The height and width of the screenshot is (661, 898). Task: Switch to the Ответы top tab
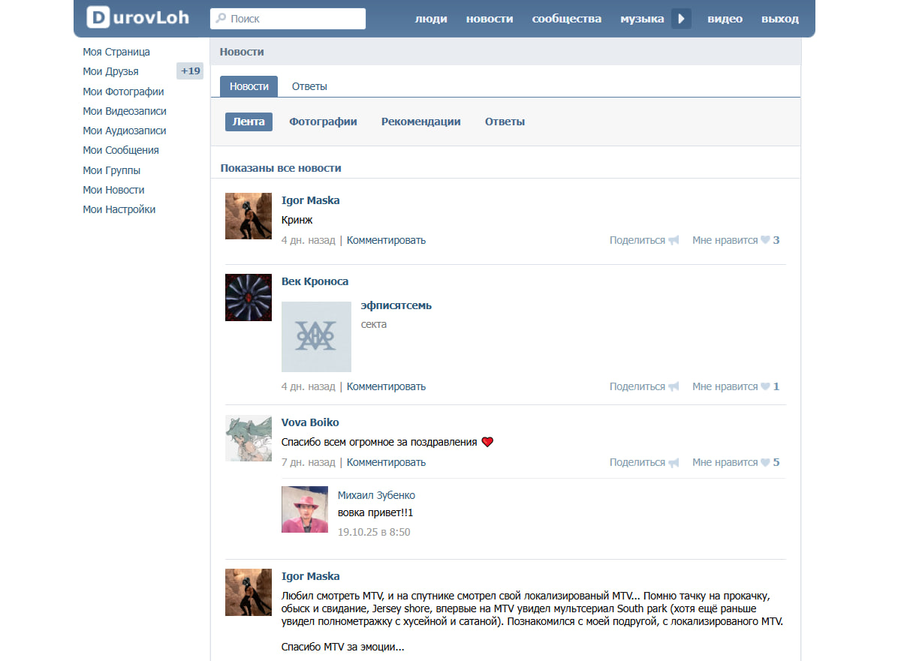point(309,86)
